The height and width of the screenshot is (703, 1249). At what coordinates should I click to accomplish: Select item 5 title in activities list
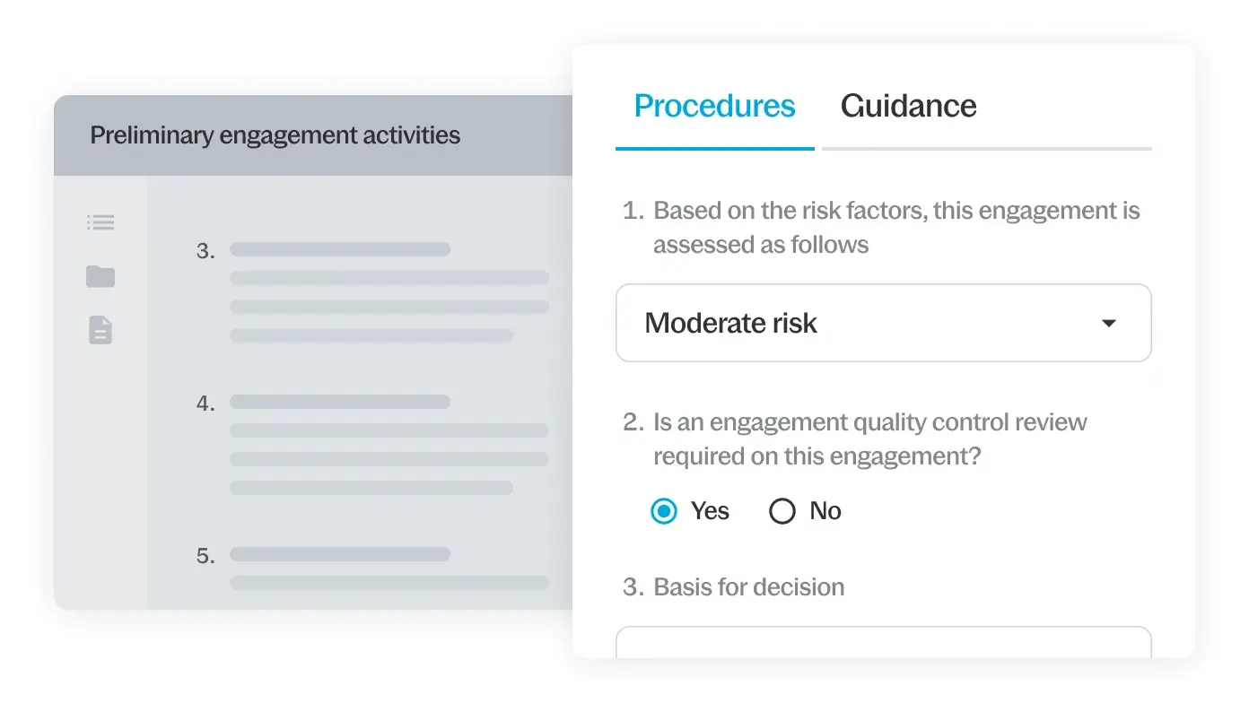pyautogui.click(x=340, y=554)
